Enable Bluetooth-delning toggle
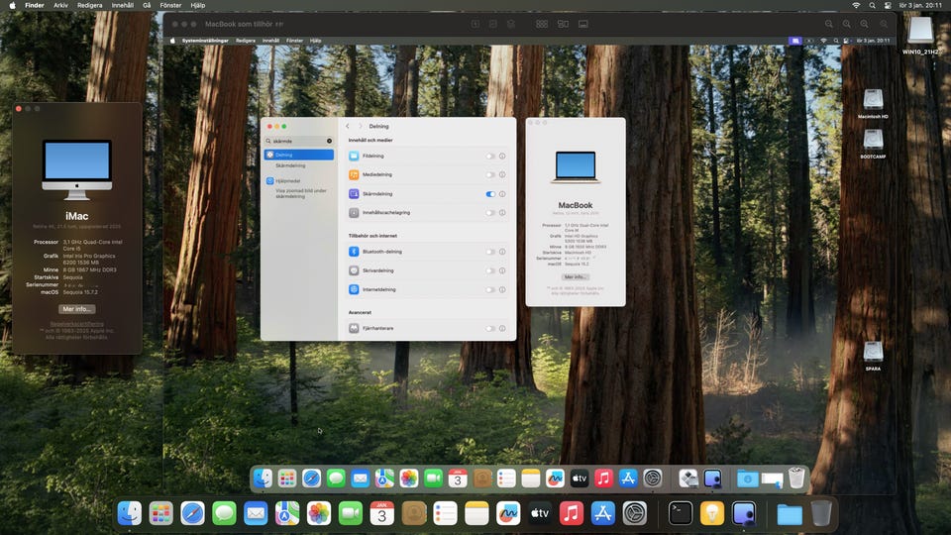This screenshot has width=951, height=535. 489,252
